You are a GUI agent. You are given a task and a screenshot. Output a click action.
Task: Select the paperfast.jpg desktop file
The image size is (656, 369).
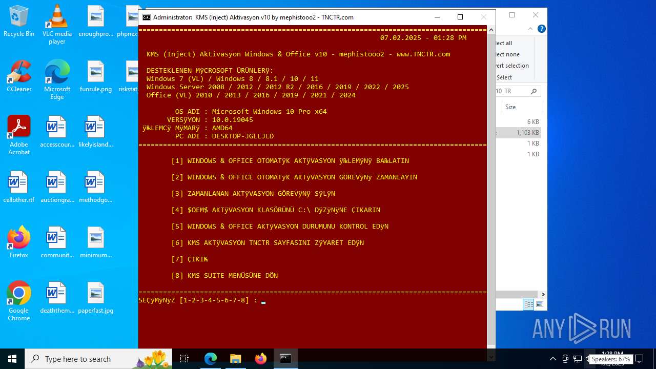95,298
